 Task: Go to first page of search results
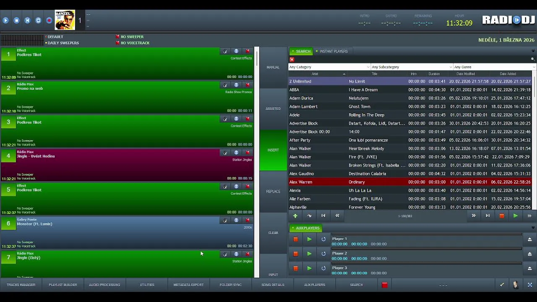[x=323, y=216]
